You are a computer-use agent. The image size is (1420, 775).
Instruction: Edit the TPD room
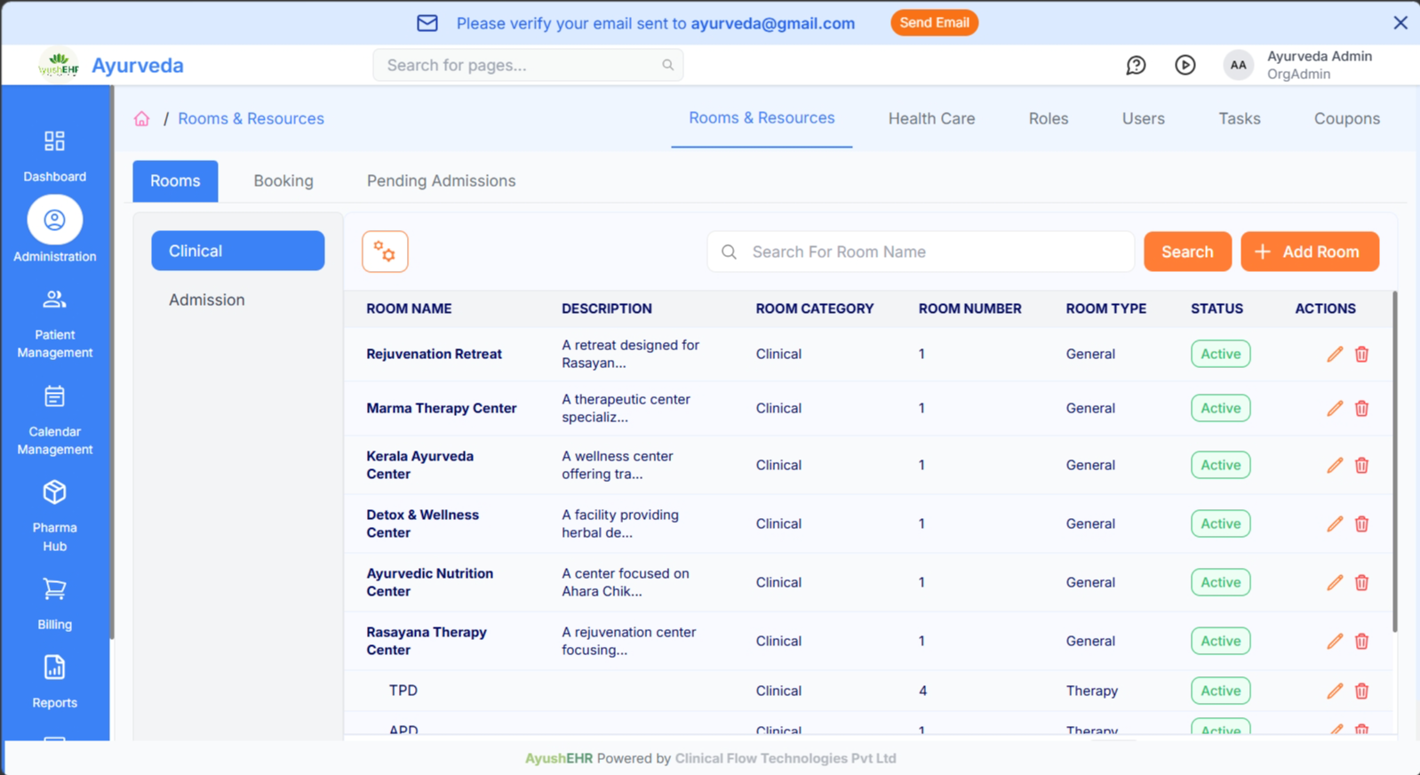pos(1335,691)
